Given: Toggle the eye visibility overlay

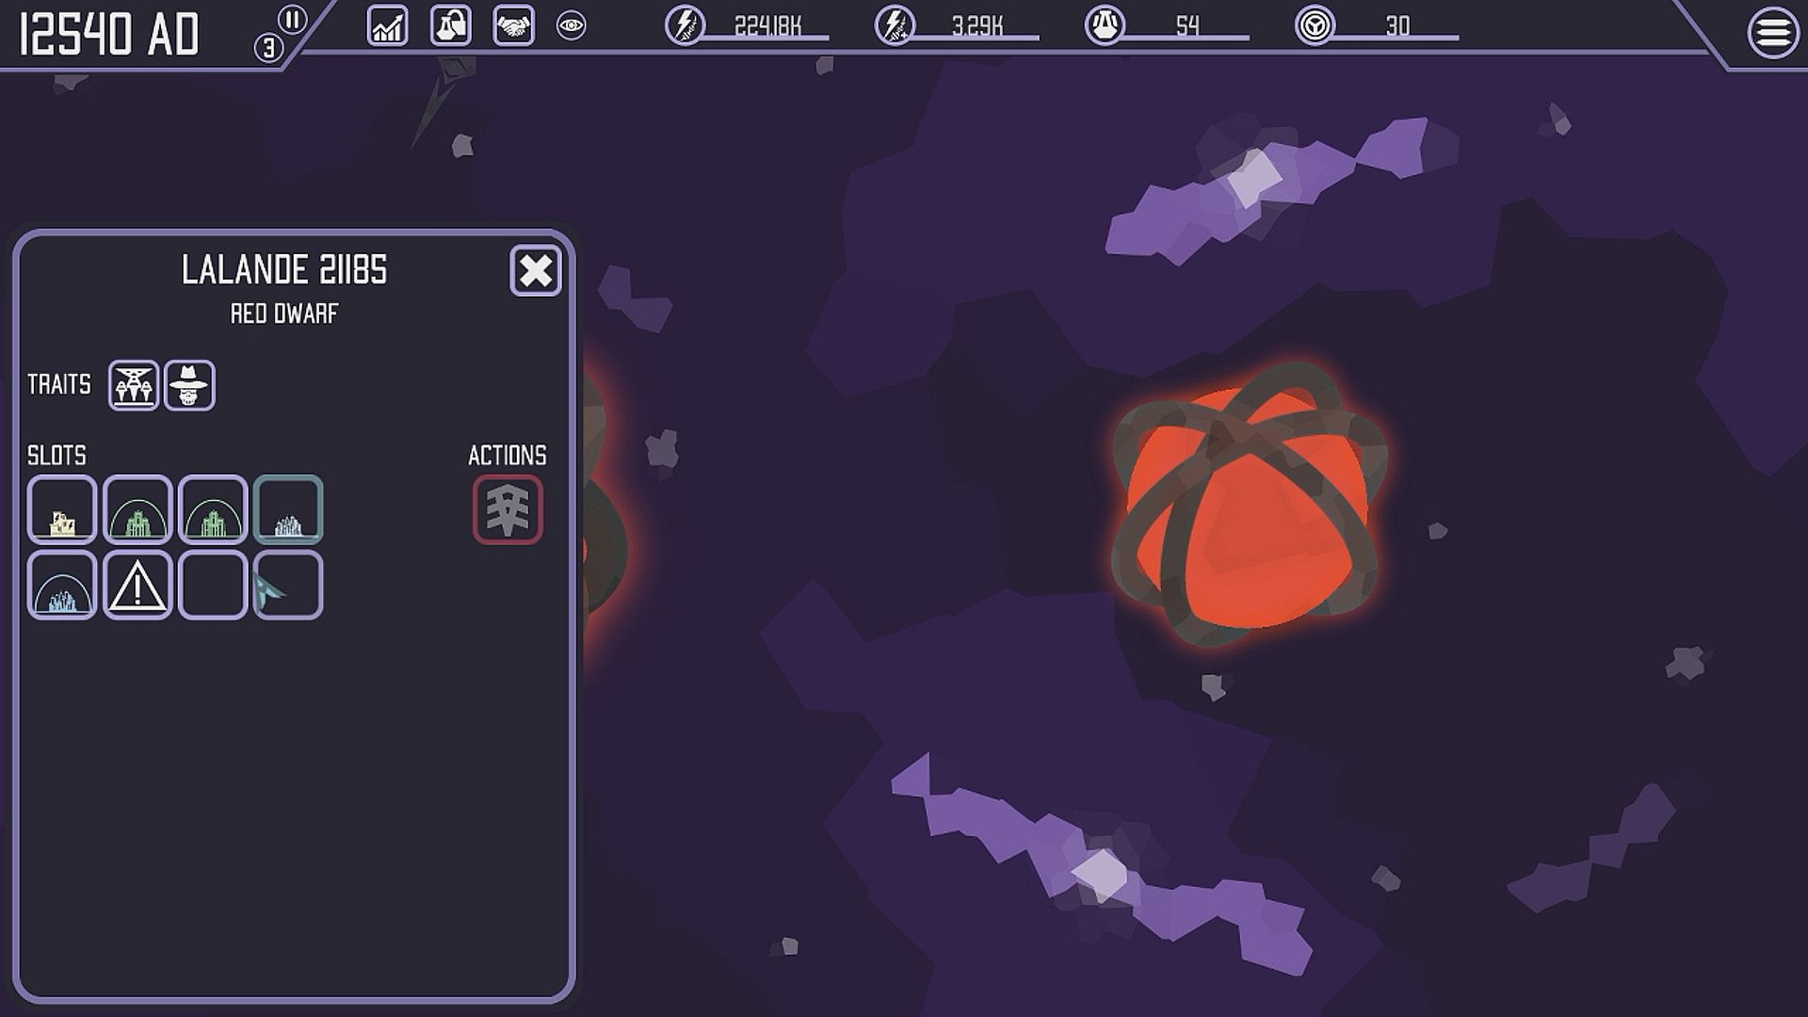Looking at the screenshot, I should coord(571,25).
